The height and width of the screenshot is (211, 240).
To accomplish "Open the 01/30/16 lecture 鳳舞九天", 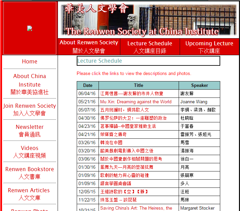I will (x=127, y=167).
